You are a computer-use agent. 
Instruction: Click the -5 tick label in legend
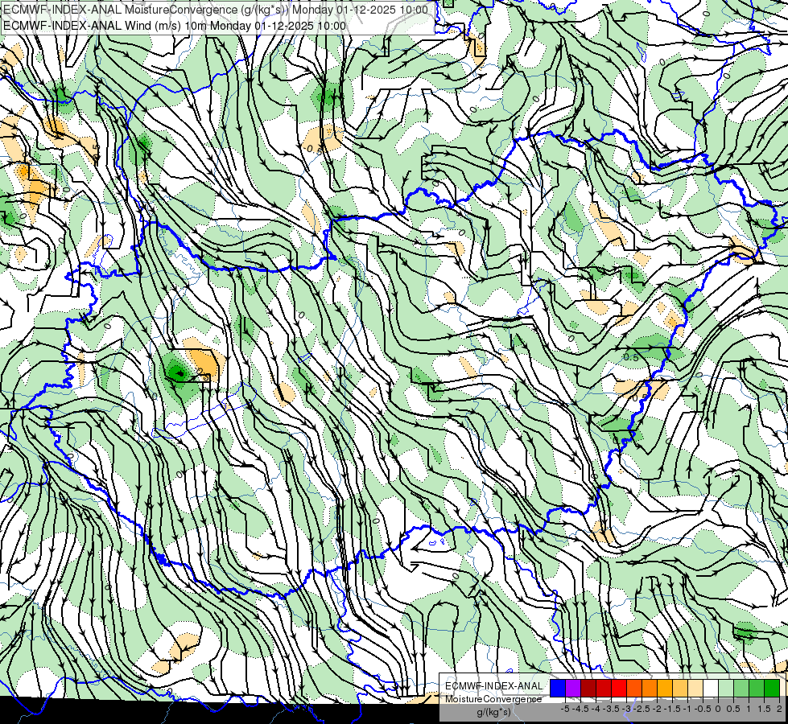(565, 709)
